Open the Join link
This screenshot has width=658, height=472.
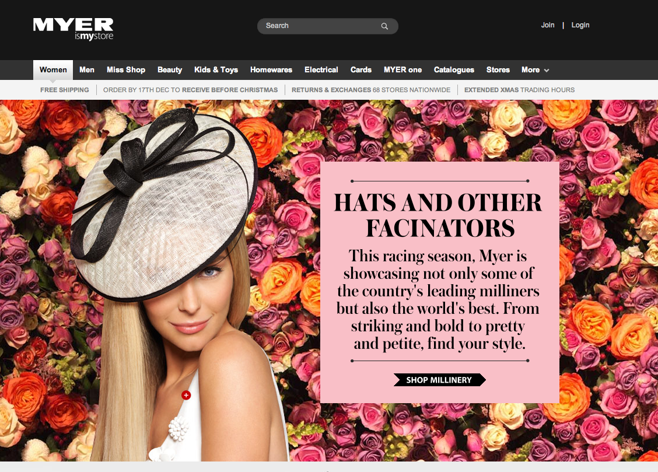(548, 25)
